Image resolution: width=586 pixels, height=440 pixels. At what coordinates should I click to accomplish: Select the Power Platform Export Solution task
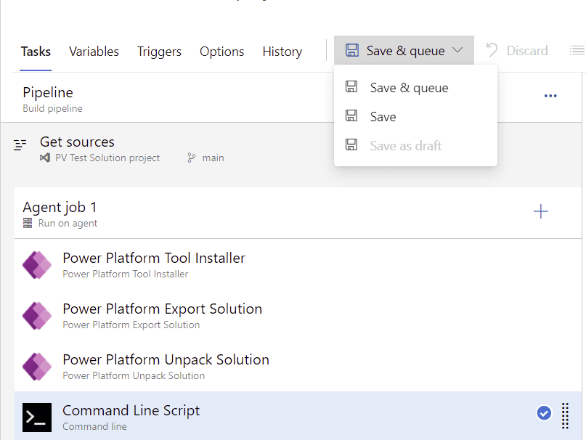coord(298,316)
